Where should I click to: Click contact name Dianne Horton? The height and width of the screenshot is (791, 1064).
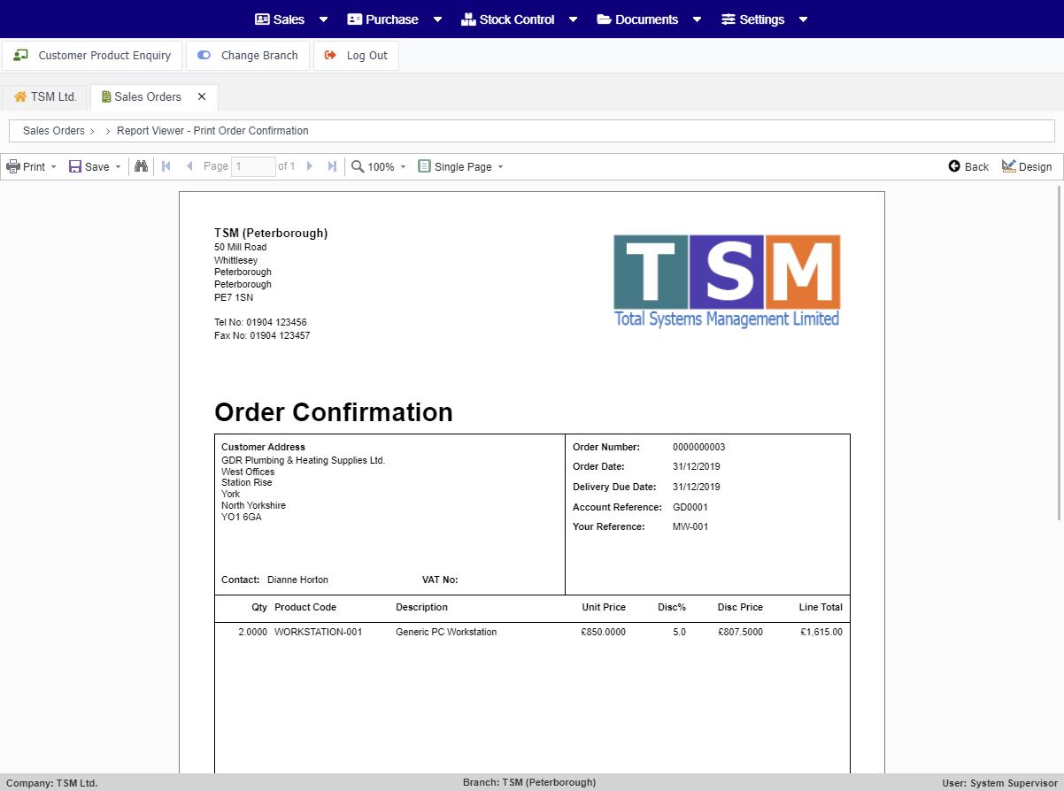click(x=297, y=580)
